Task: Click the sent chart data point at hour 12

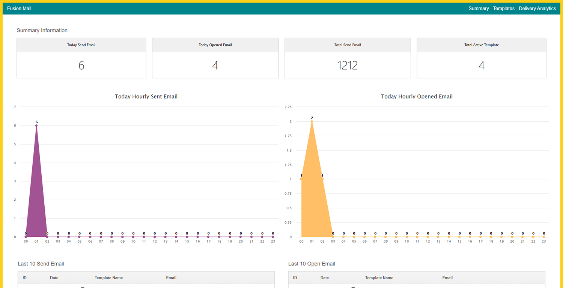Action: coord(155,237)
